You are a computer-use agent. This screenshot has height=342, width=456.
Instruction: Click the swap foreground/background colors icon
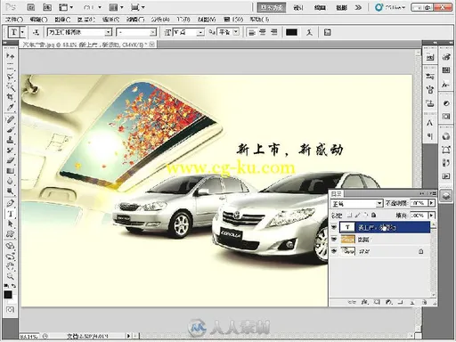point(13,286)
